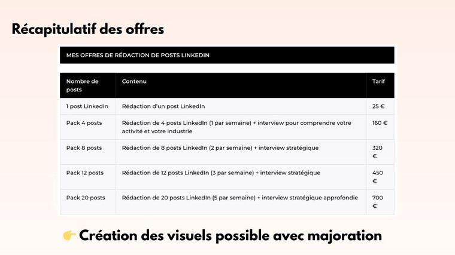Click the "Création des visuels possible avec majoration" text
This screenshot has width=455, height=255.
coord(230,236)
